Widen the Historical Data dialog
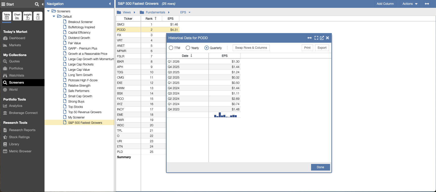 [310, 38]
